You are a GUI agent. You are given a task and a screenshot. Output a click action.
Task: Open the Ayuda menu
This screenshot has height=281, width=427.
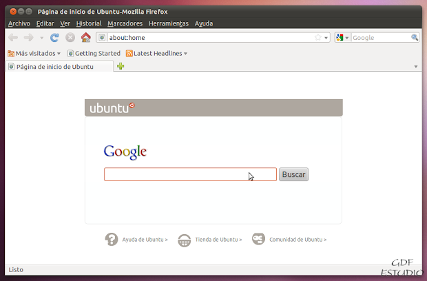click(204, 23)
